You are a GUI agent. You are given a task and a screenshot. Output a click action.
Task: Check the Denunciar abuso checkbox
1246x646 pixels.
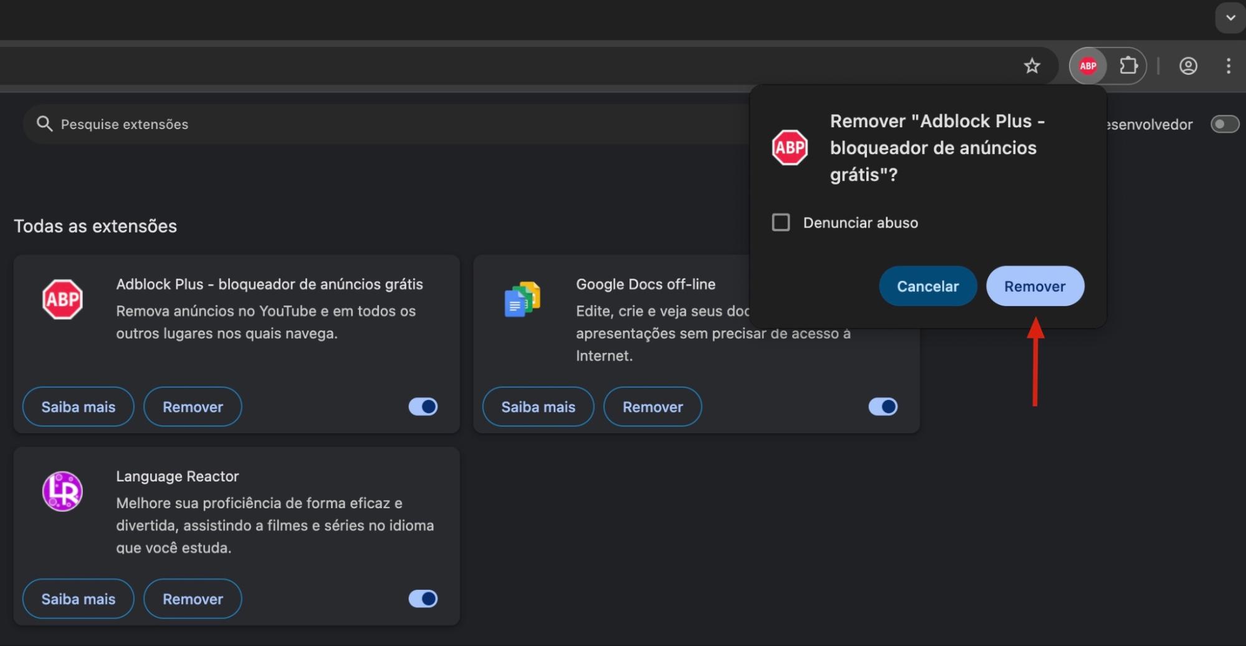point(780,222)
